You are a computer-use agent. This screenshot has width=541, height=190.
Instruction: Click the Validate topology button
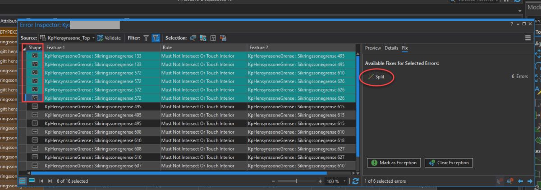pyautogui.click(x=109, y=38)
